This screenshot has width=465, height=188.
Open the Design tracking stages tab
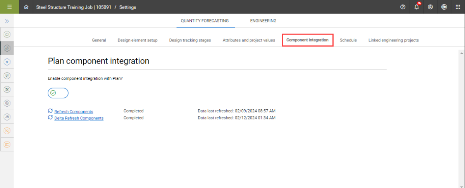click(190, 40)
